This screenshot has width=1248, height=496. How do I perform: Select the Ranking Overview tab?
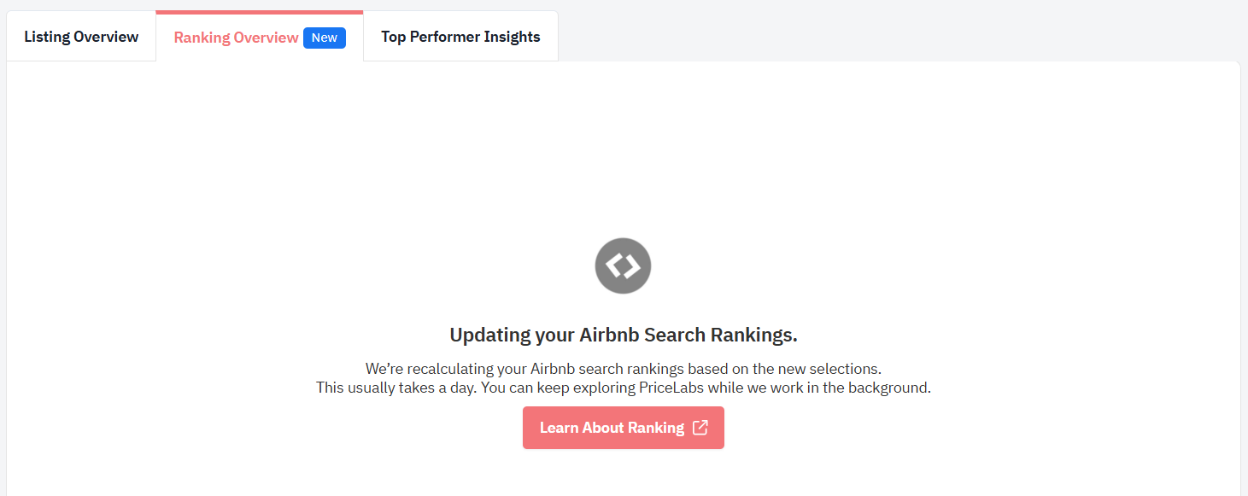click(x=236, y=38)
